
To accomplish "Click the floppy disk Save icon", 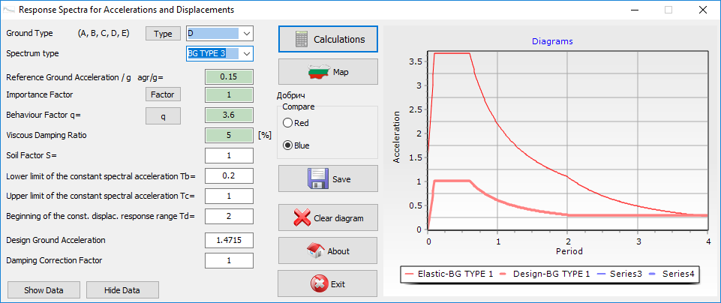I will pos(318,179).
